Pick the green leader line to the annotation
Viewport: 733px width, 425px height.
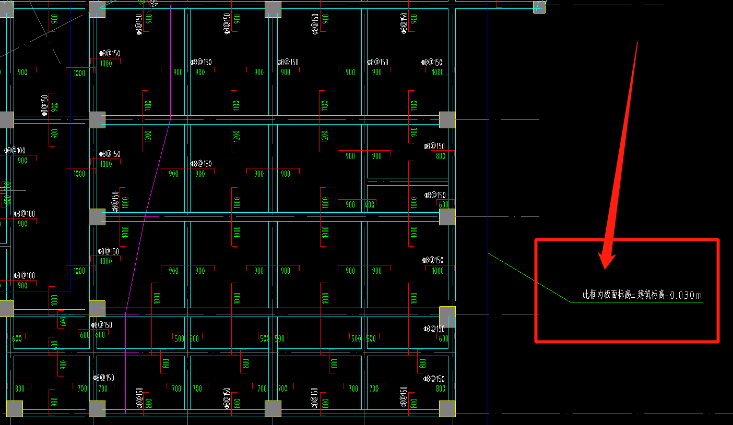[529, 277]
